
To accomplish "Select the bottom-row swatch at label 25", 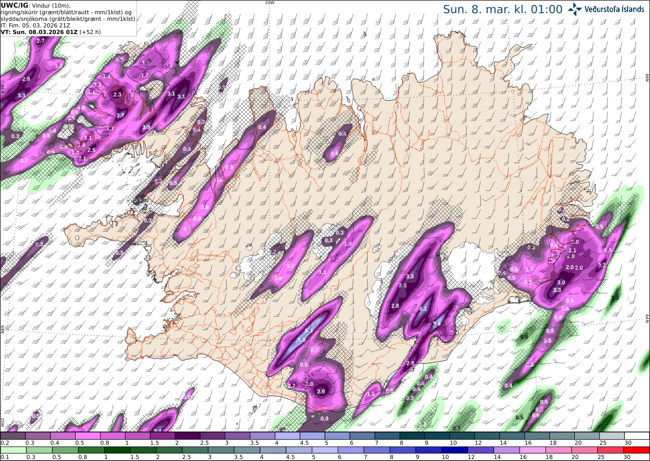I will pyautogui.click(x=611, y=449).
